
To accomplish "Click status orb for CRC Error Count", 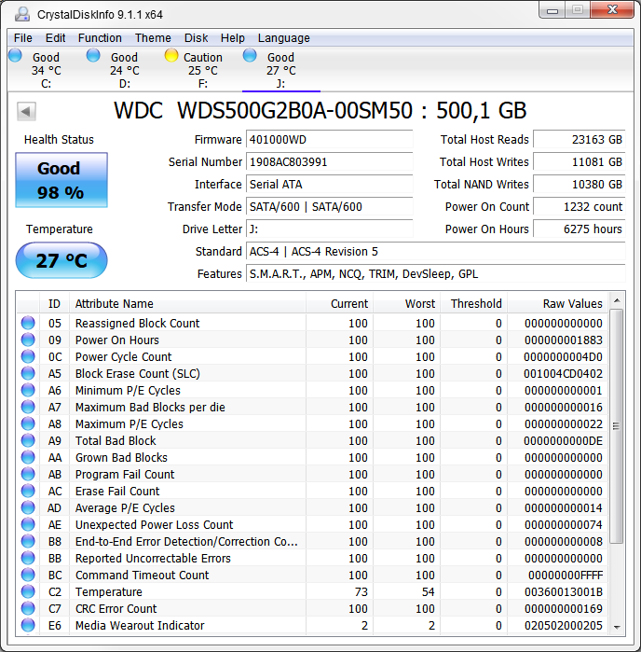I will point(28,608).
